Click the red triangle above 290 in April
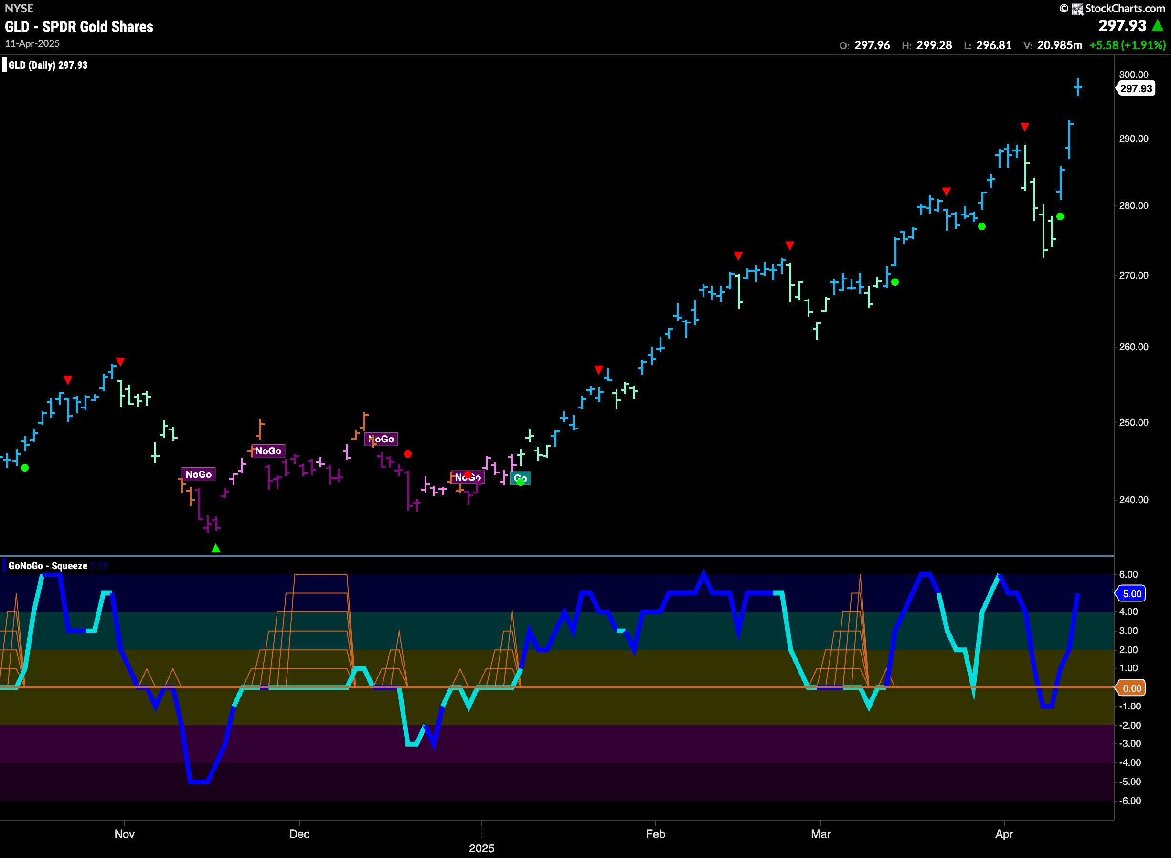Viewport: 1171px width, 858px height. [x=1025, y=127]
